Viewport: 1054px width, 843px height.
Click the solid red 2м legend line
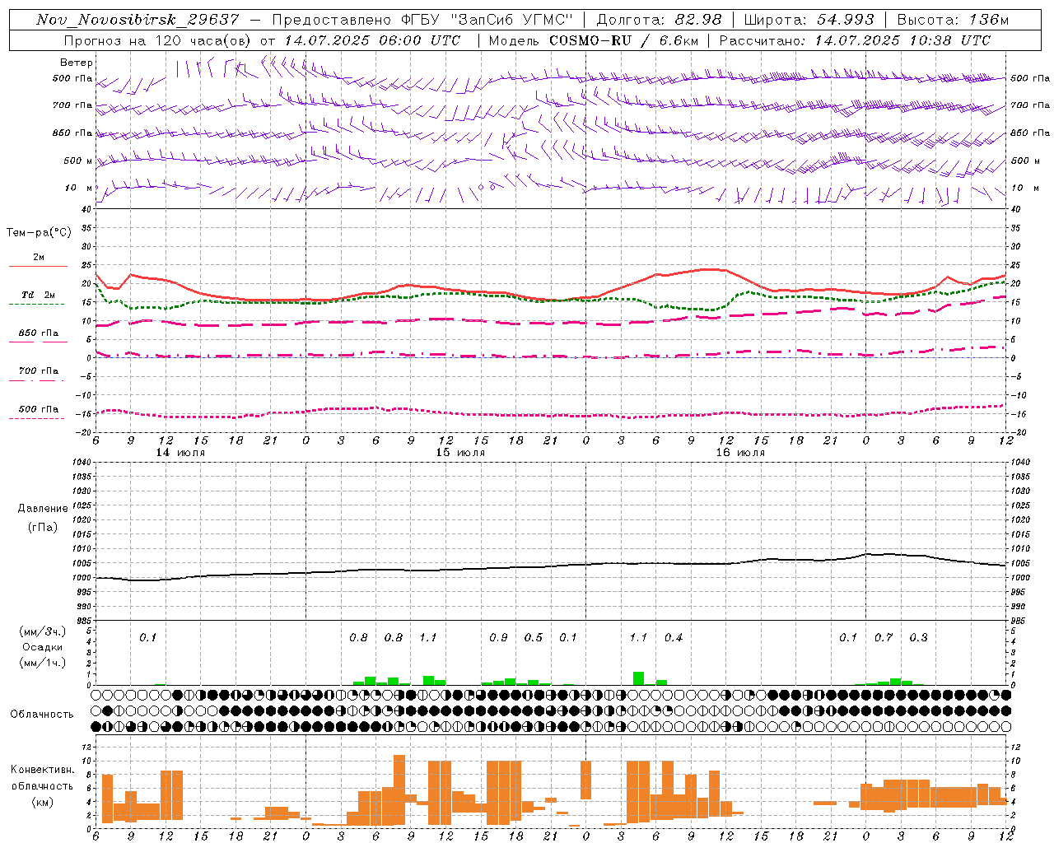[38, 267]
